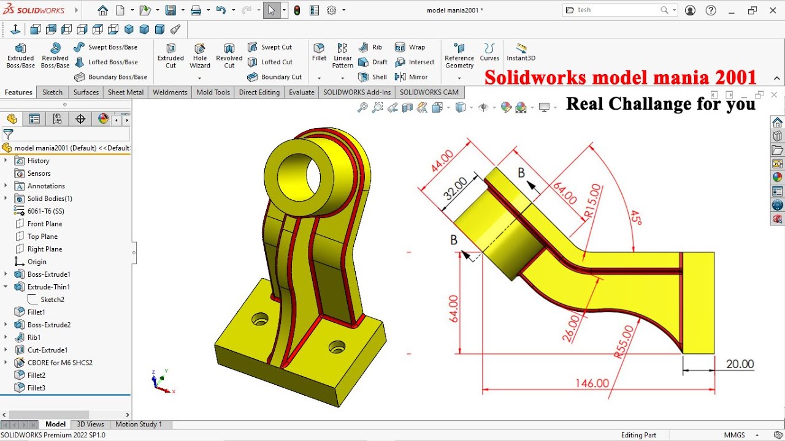Click the Extruded Boss/Base tool
The width and height of the screenshot is (785, 441).
tap(20, 56)
